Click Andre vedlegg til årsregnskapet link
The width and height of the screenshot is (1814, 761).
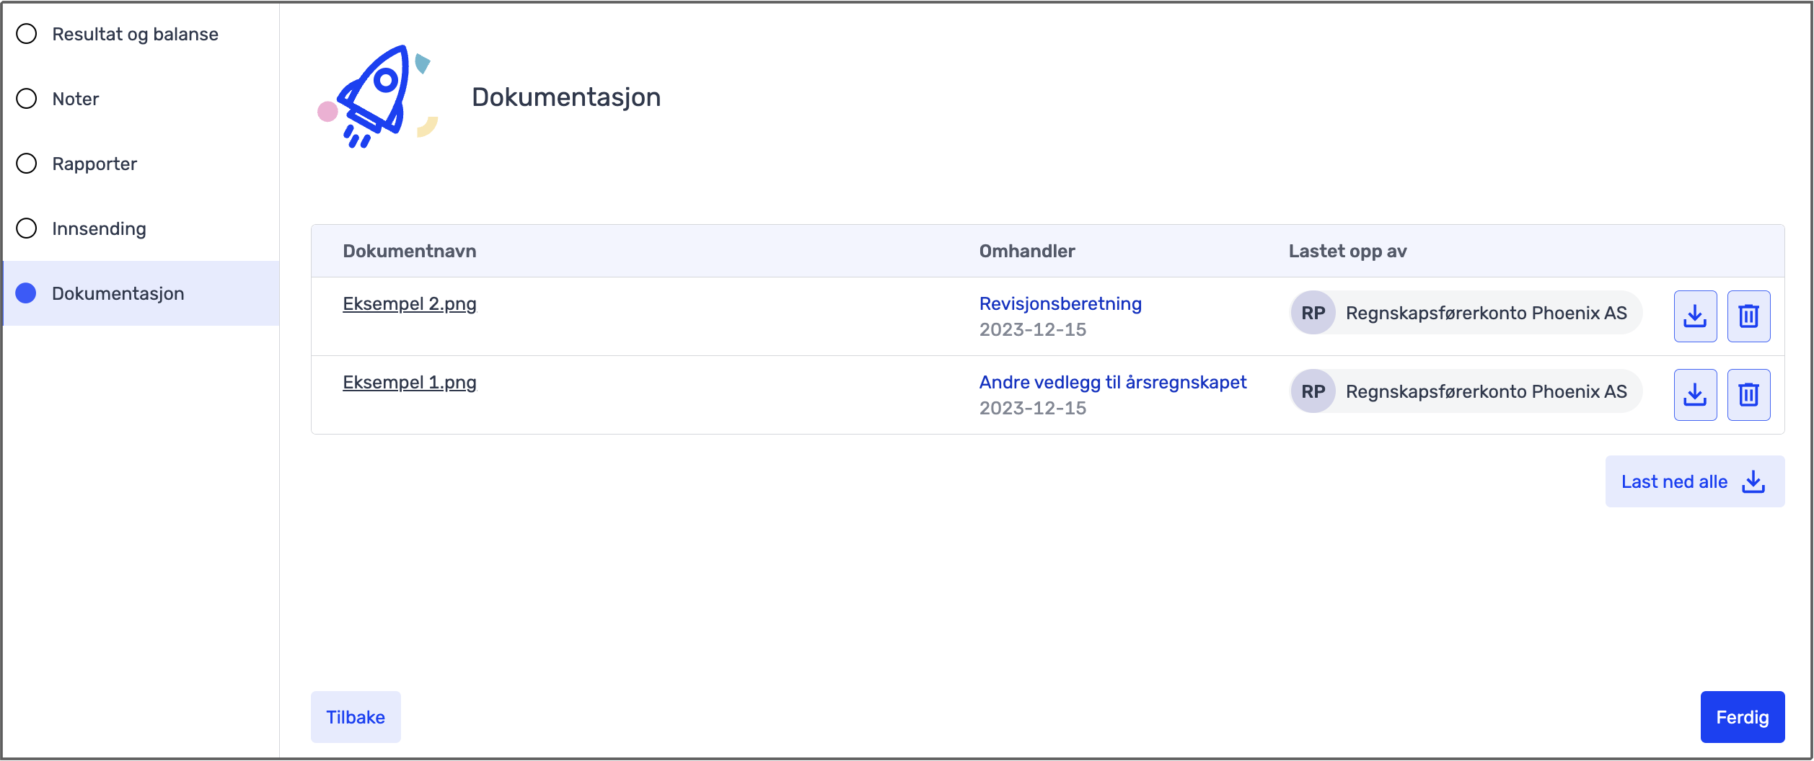[x=1113, y=383]
